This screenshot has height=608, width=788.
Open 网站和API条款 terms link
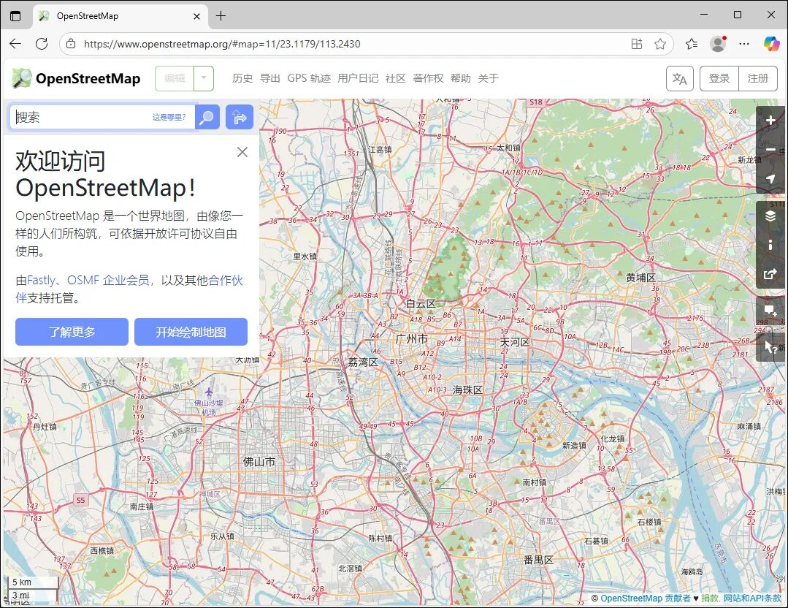click(752, 598)
